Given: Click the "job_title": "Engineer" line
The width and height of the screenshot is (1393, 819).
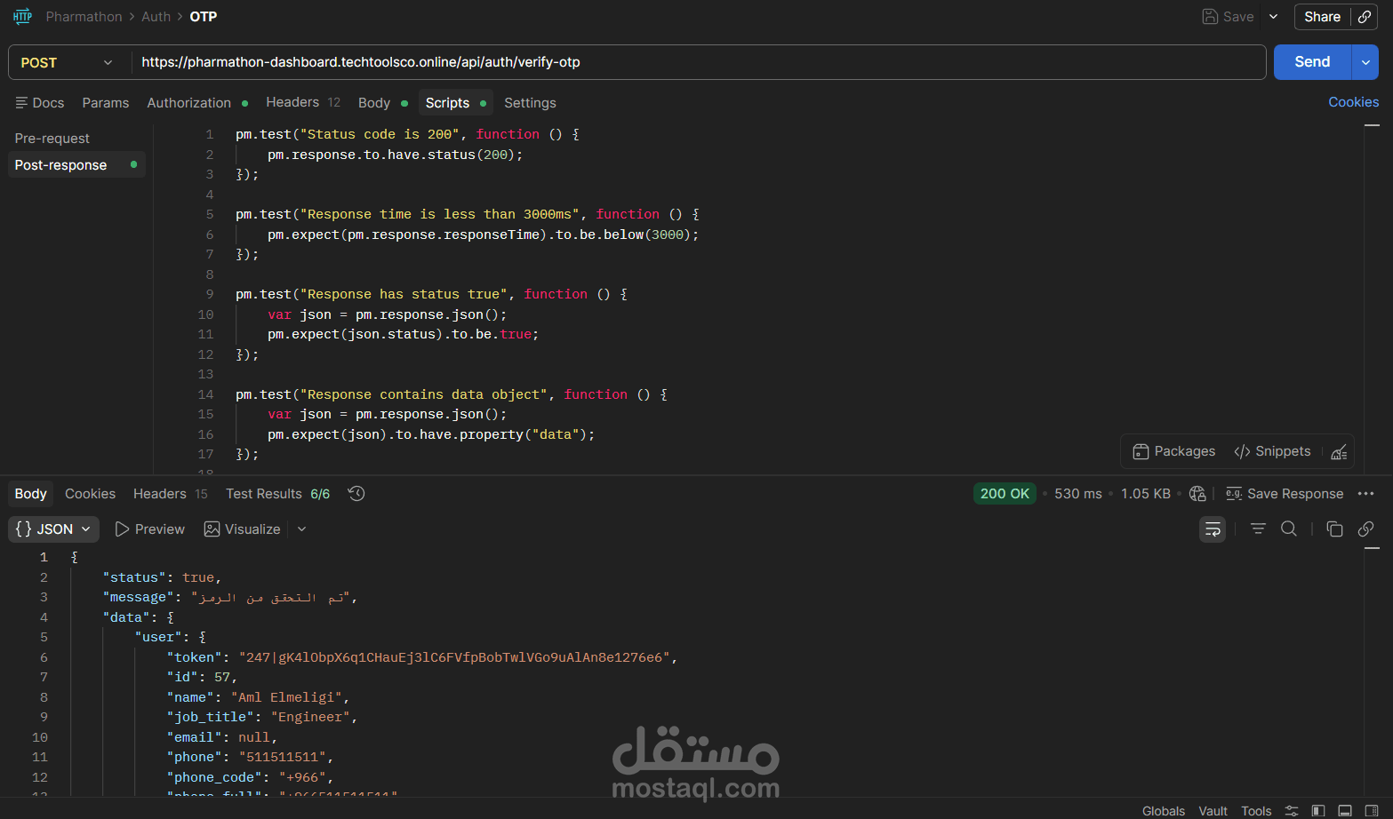Looking at the screenshot, I should tap(262, 717).
